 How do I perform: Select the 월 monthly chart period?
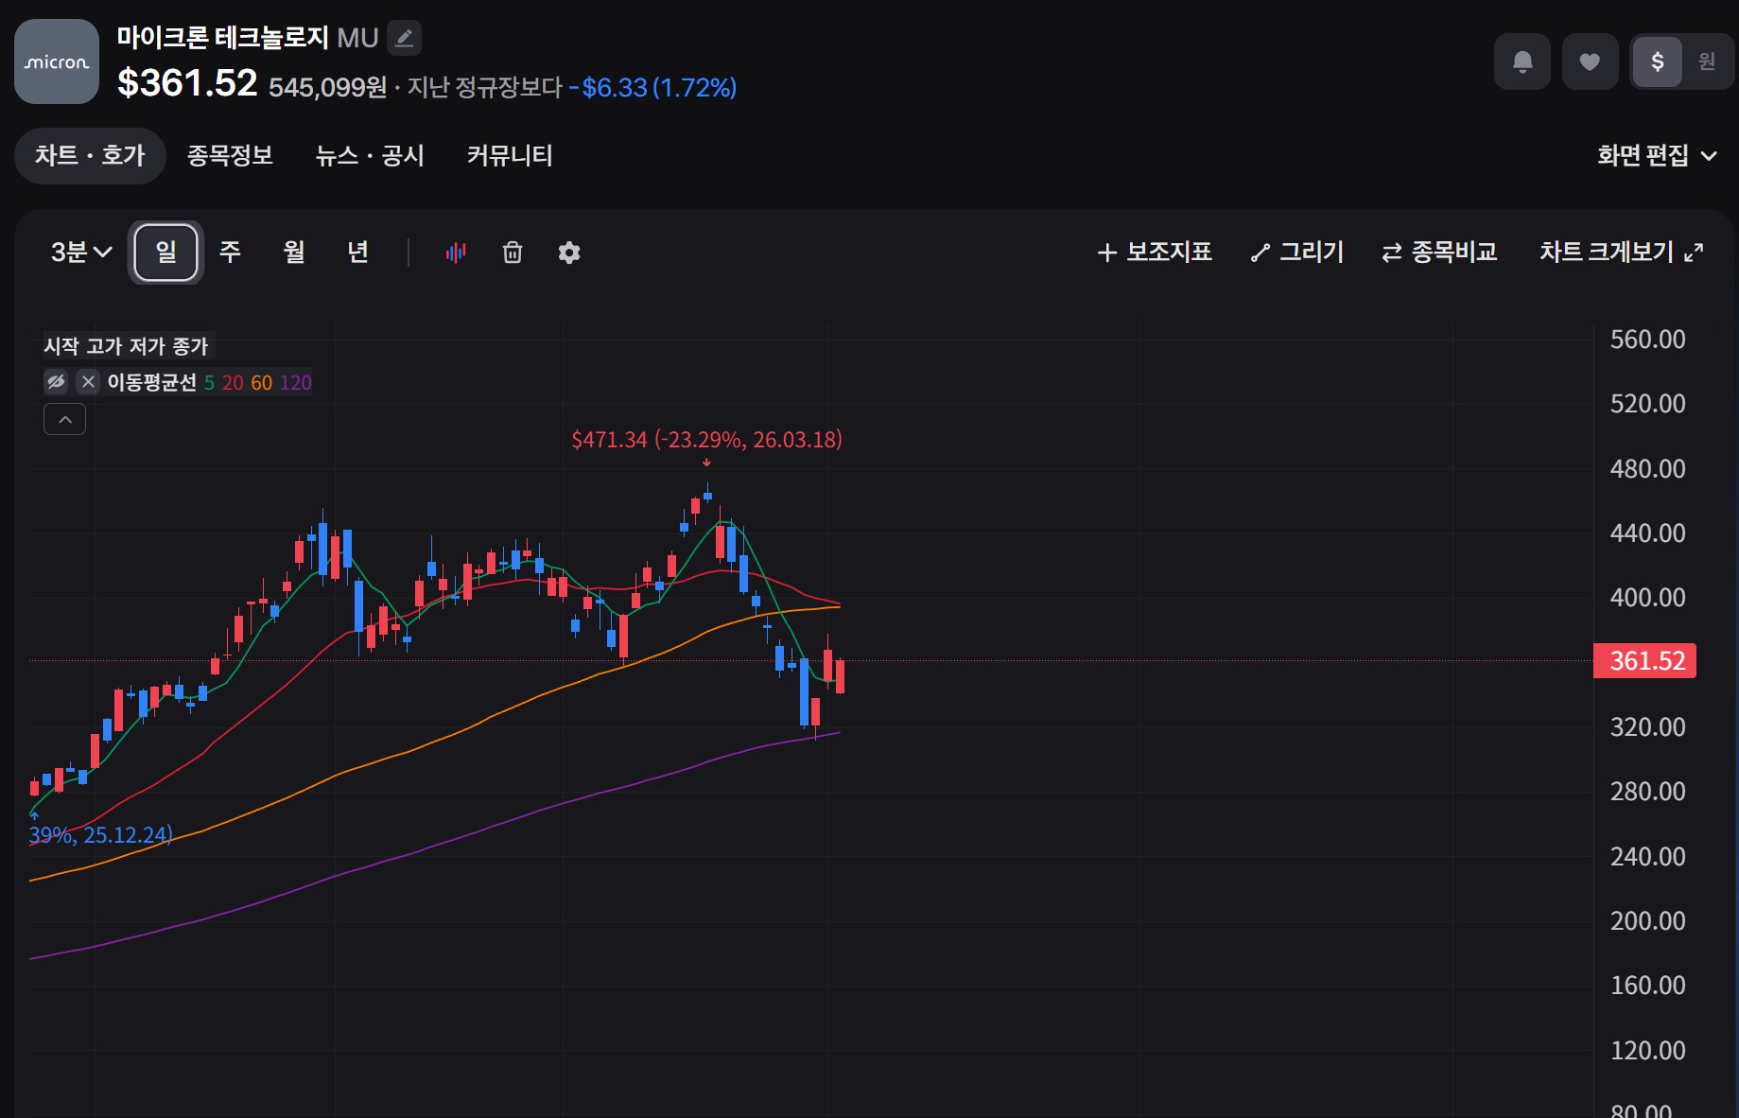[x=294, y=252]
